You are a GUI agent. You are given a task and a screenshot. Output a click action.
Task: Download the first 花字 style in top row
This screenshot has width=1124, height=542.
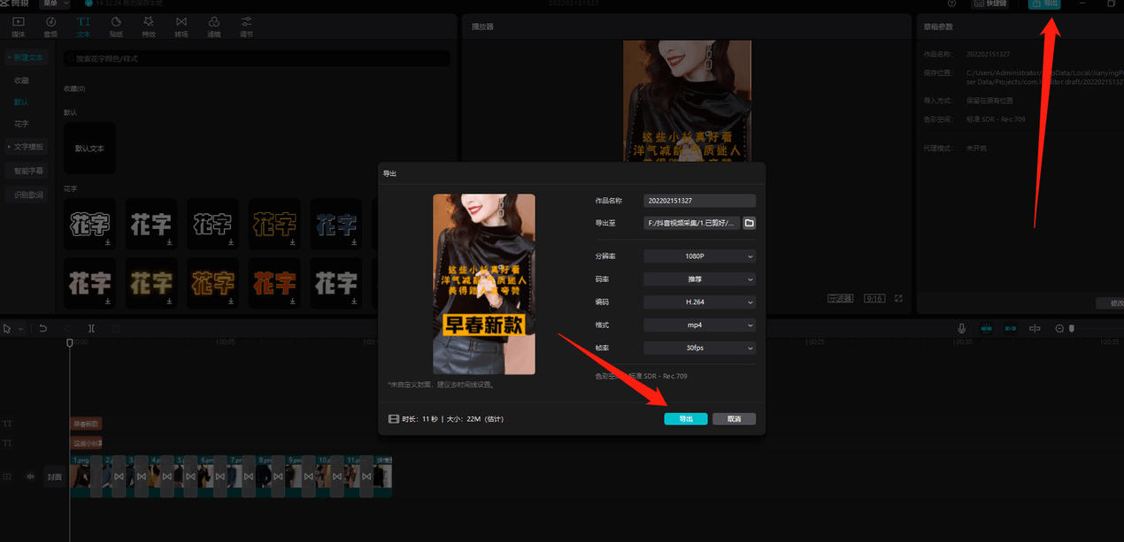[107, 241]
